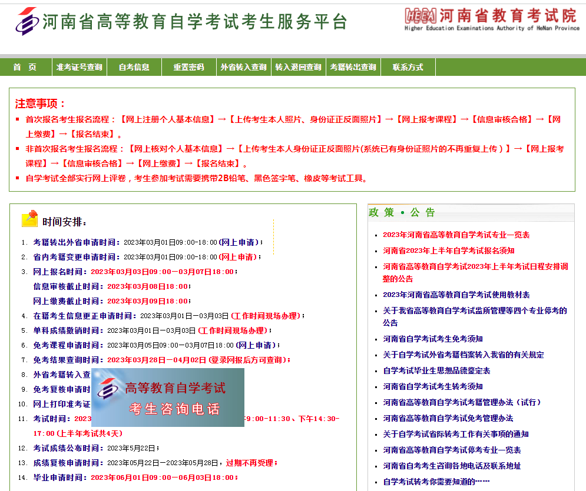This screenshot has height=491, width=586.
Task: Open the 河南省2023年上半年自学考试报名须知 link
Action: (x=448, y=250)
